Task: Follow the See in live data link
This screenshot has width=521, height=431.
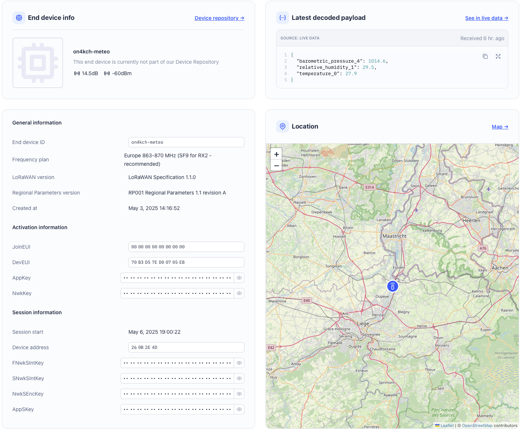Action: pos(486,18)
